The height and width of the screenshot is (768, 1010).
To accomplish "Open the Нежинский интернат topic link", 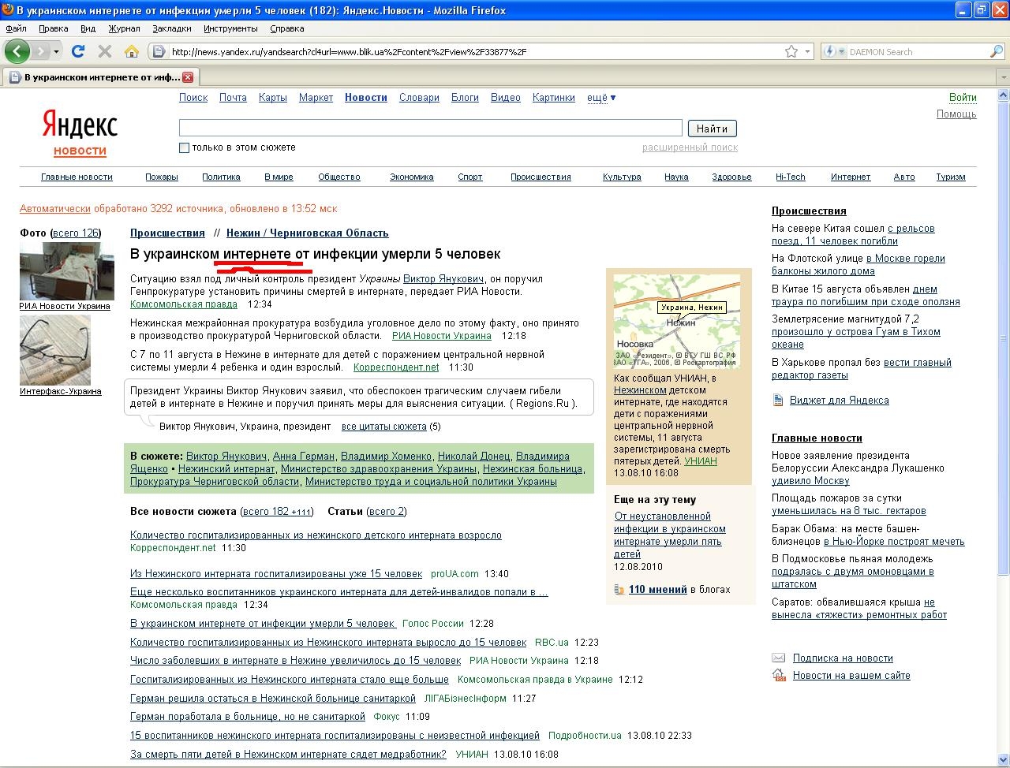I will click(x=226, y=469).
